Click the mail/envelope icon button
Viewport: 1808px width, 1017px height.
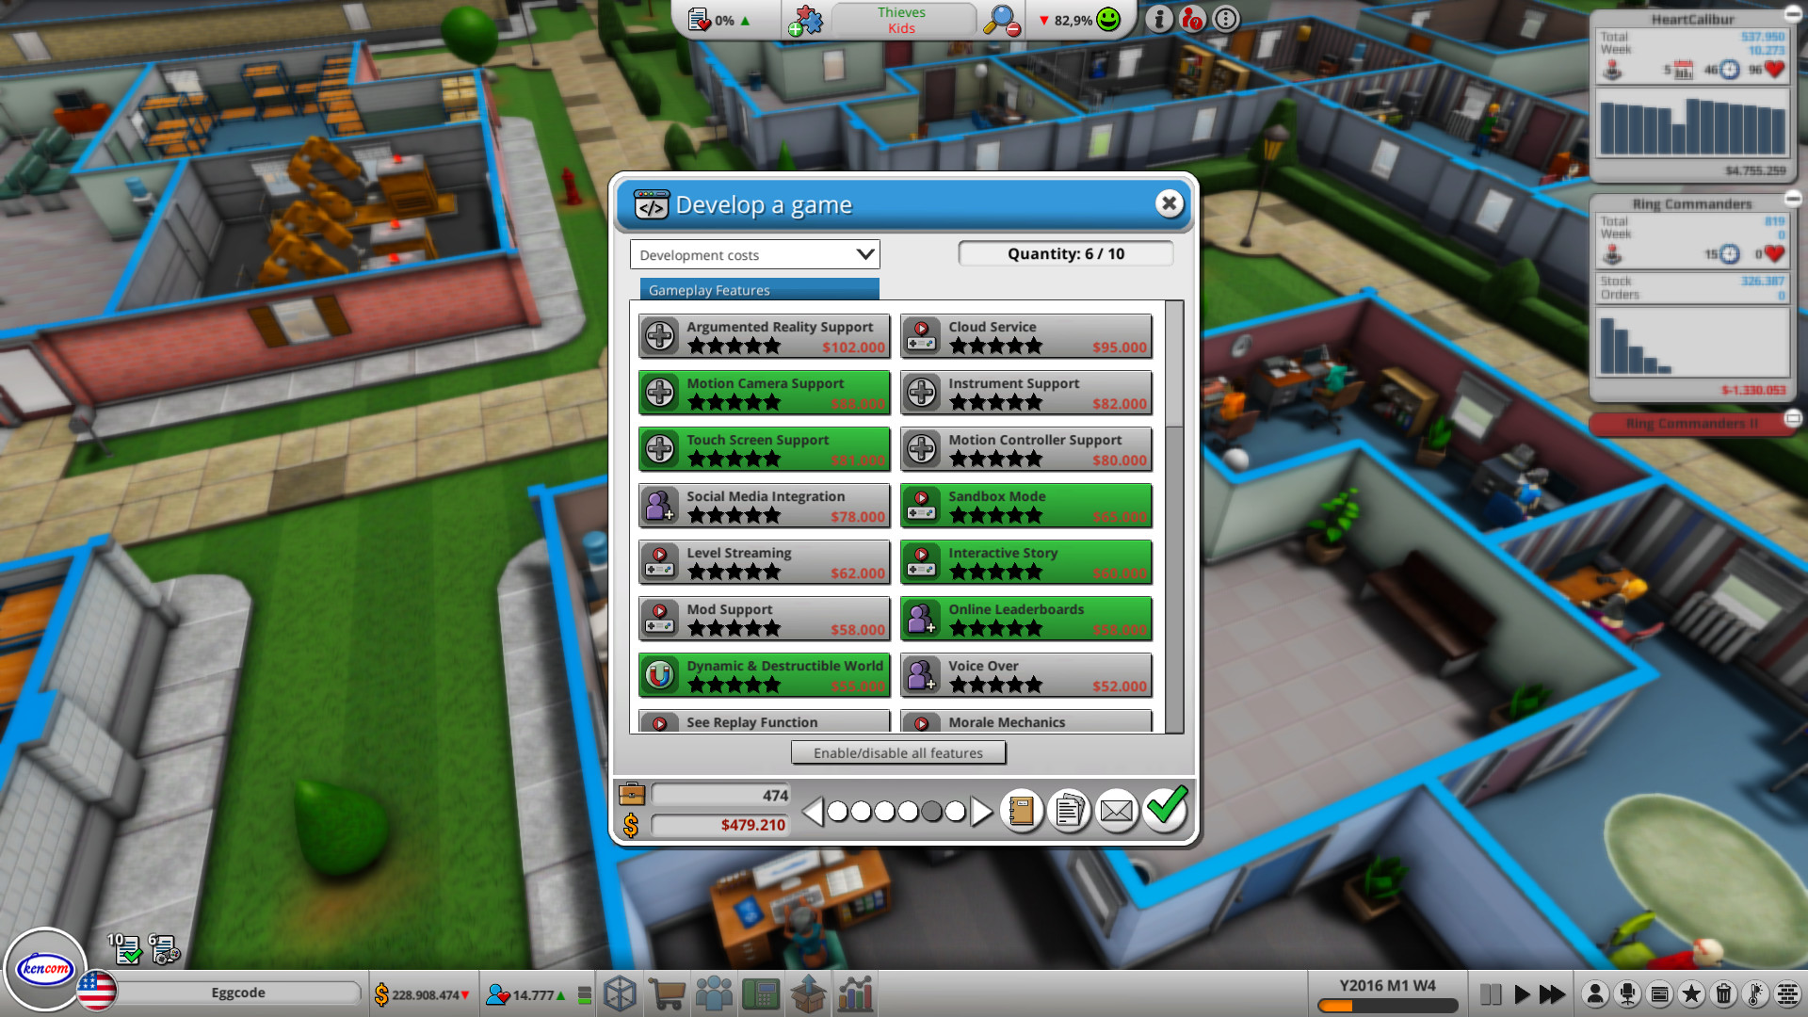[1115, 810]
